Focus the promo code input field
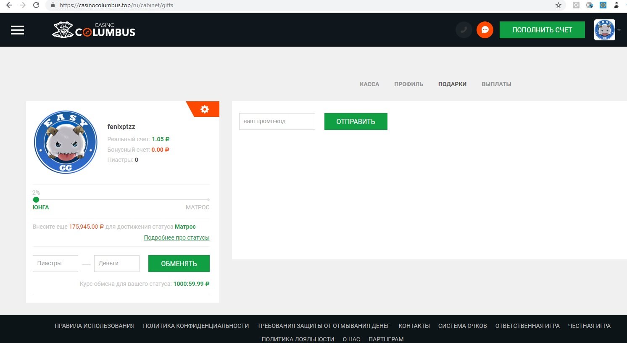Viewport: 627px width, 343px height. (277, 121)
